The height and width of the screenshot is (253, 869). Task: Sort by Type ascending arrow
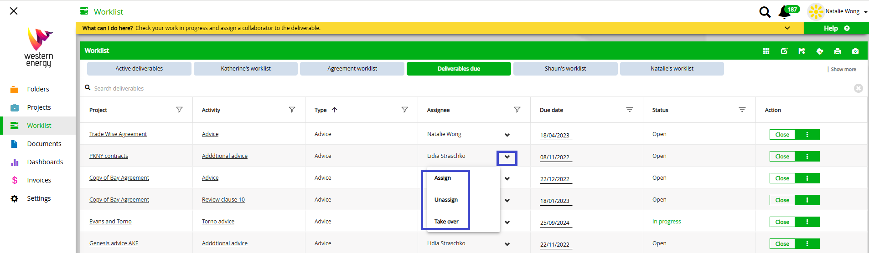tap(334, 110)
